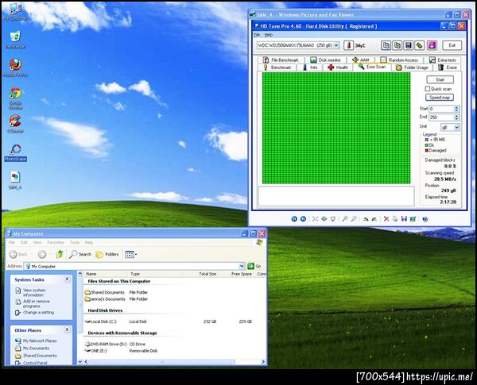Viewport: 477px width, 385px height.
Task: Click the floppy save icon in HD Tune toolbar
Action: tap(409, 45)
